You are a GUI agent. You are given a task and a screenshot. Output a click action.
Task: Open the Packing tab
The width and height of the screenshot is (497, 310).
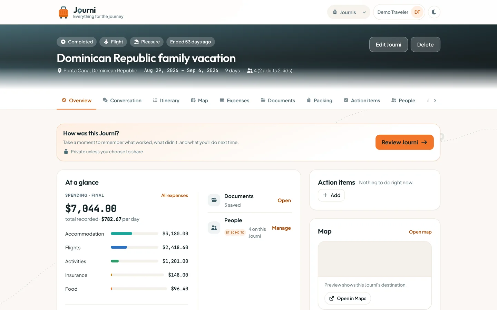coord(319,101)
